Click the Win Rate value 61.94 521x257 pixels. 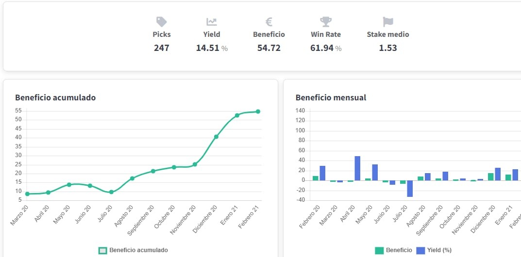[x=321, y=48]
